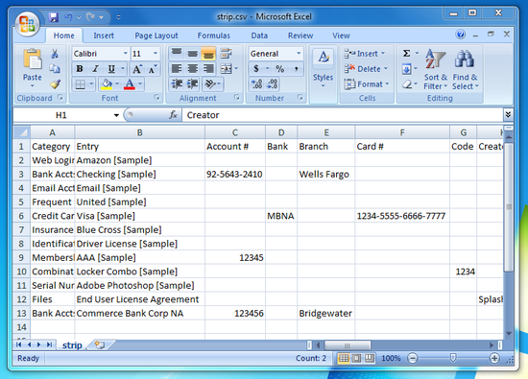This screenshot has height=379, width=528.
Task: Open the font name dropdown
Action: 125,53
